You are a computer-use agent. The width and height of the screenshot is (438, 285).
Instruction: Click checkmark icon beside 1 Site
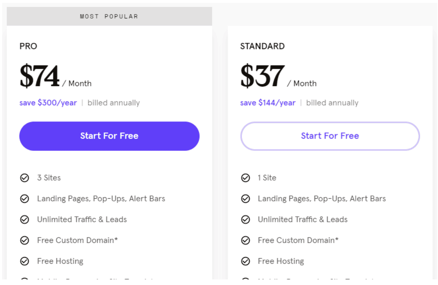point(246,178)
